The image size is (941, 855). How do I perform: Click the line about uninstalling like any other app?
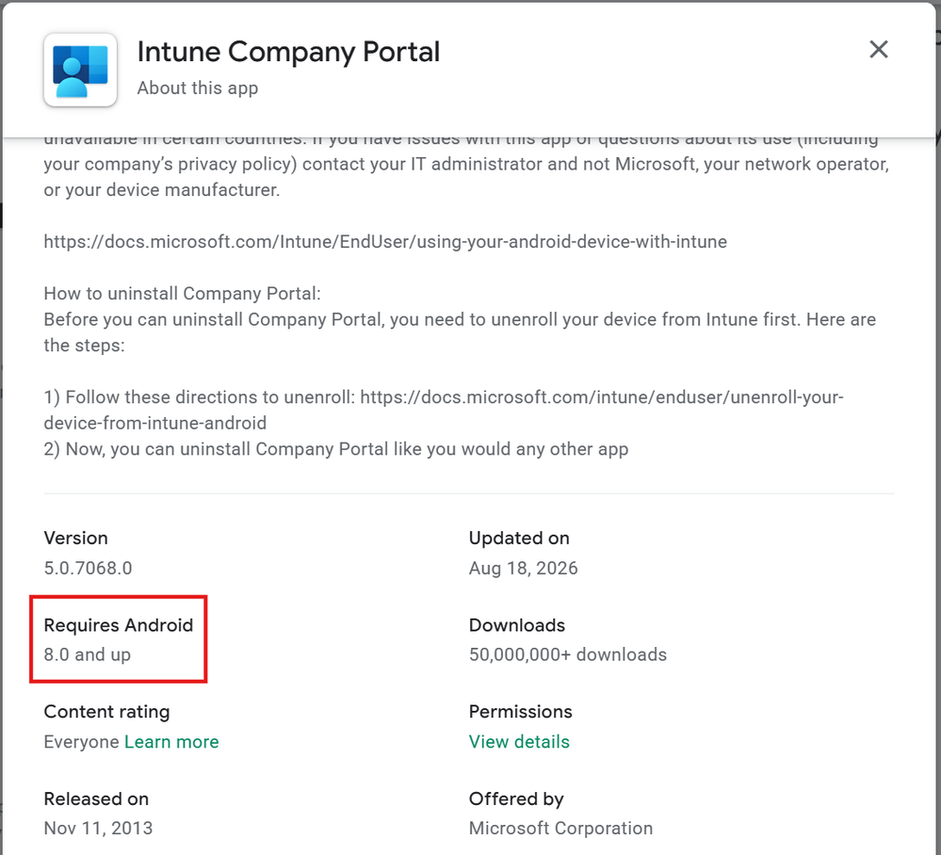336,449
